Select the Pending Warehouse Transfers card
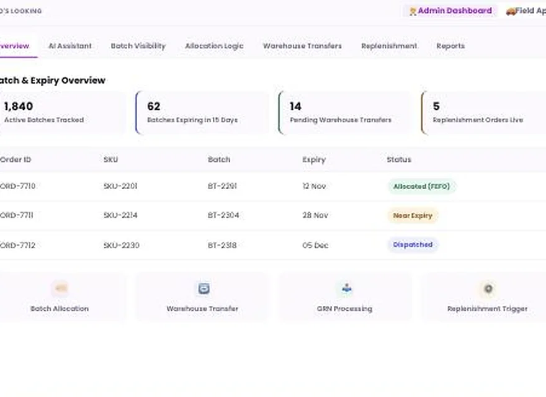This screenshot has height=397, width=546. [x=345, y=112]
